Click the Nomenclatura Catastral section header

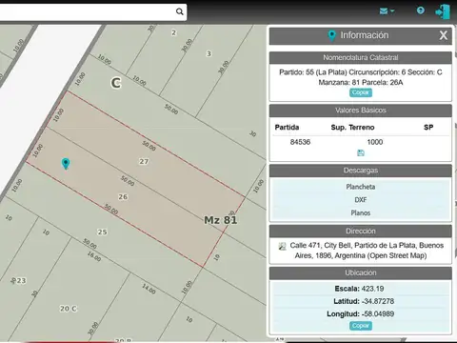click(361, 57)
